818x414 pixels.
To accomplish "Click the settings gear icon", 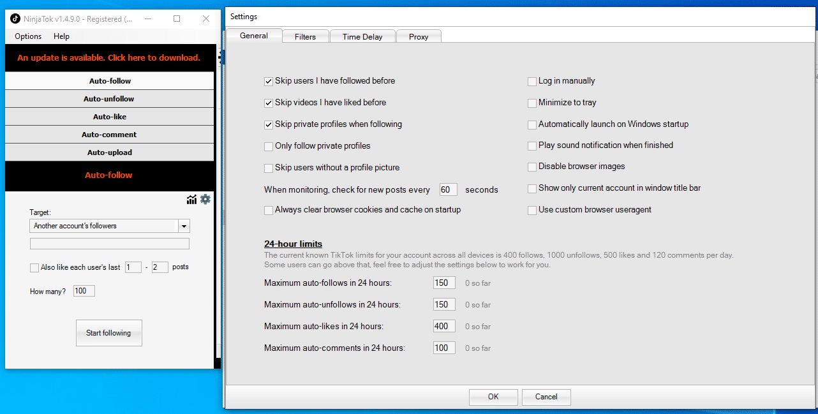I will (205, 200).
